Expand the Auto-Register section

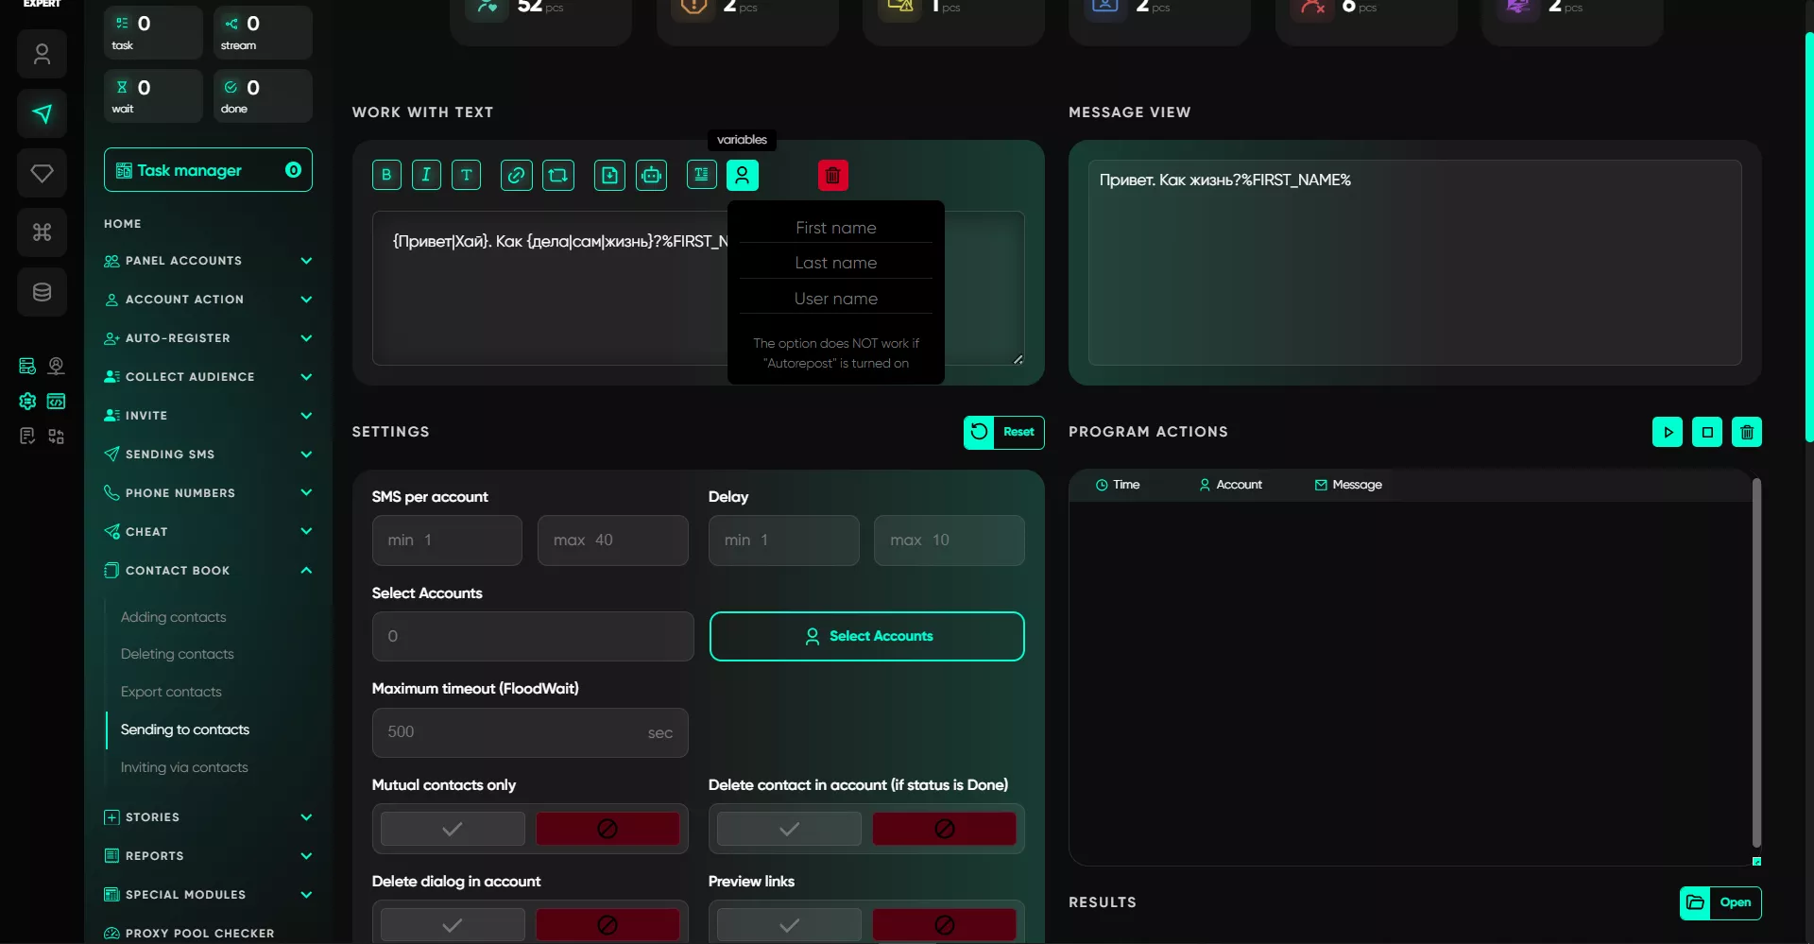208,338
